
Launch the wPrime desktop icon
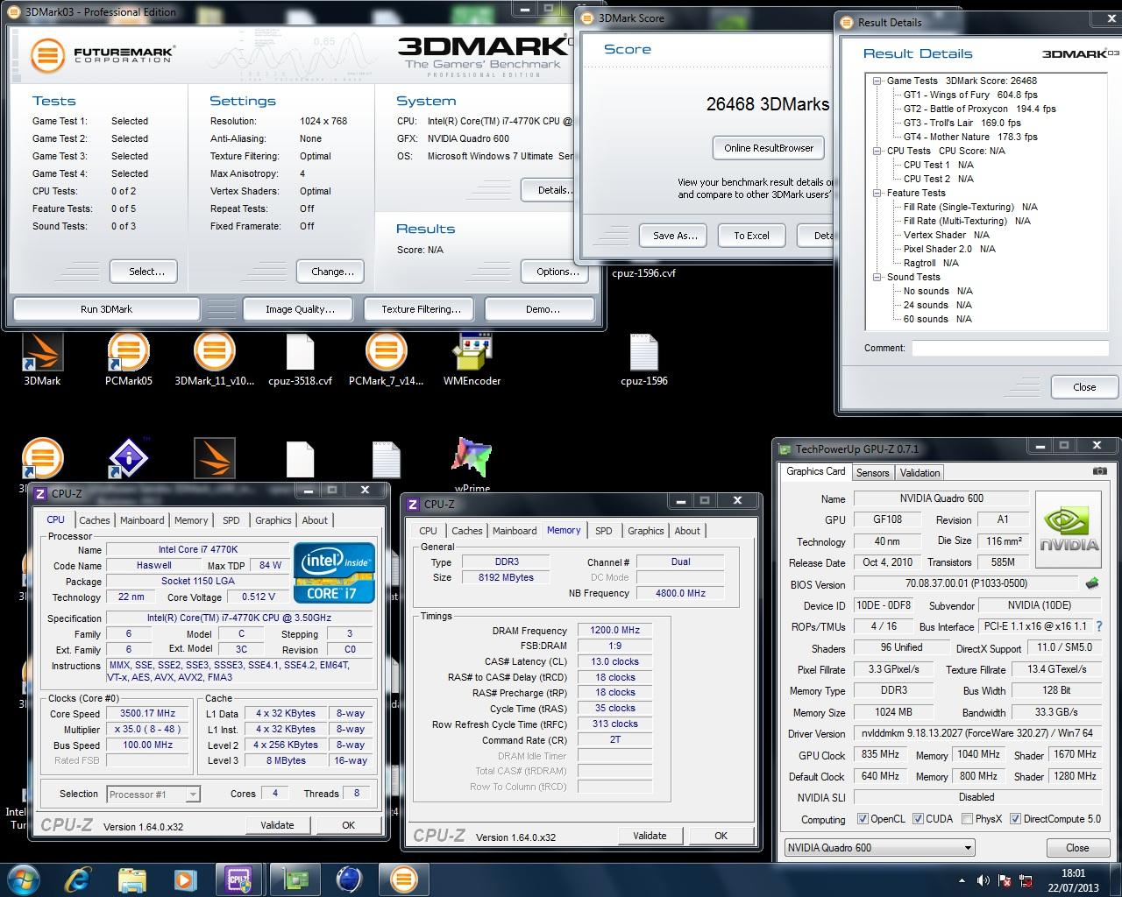click(472, 464)
